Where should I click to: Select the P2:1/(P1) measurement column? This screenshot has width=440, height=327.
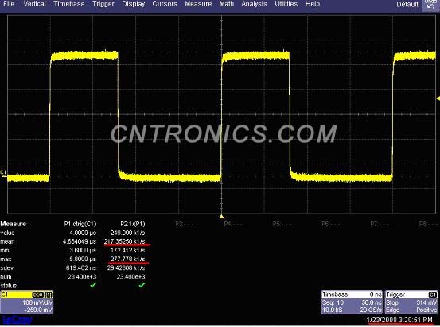click(133, 224)
